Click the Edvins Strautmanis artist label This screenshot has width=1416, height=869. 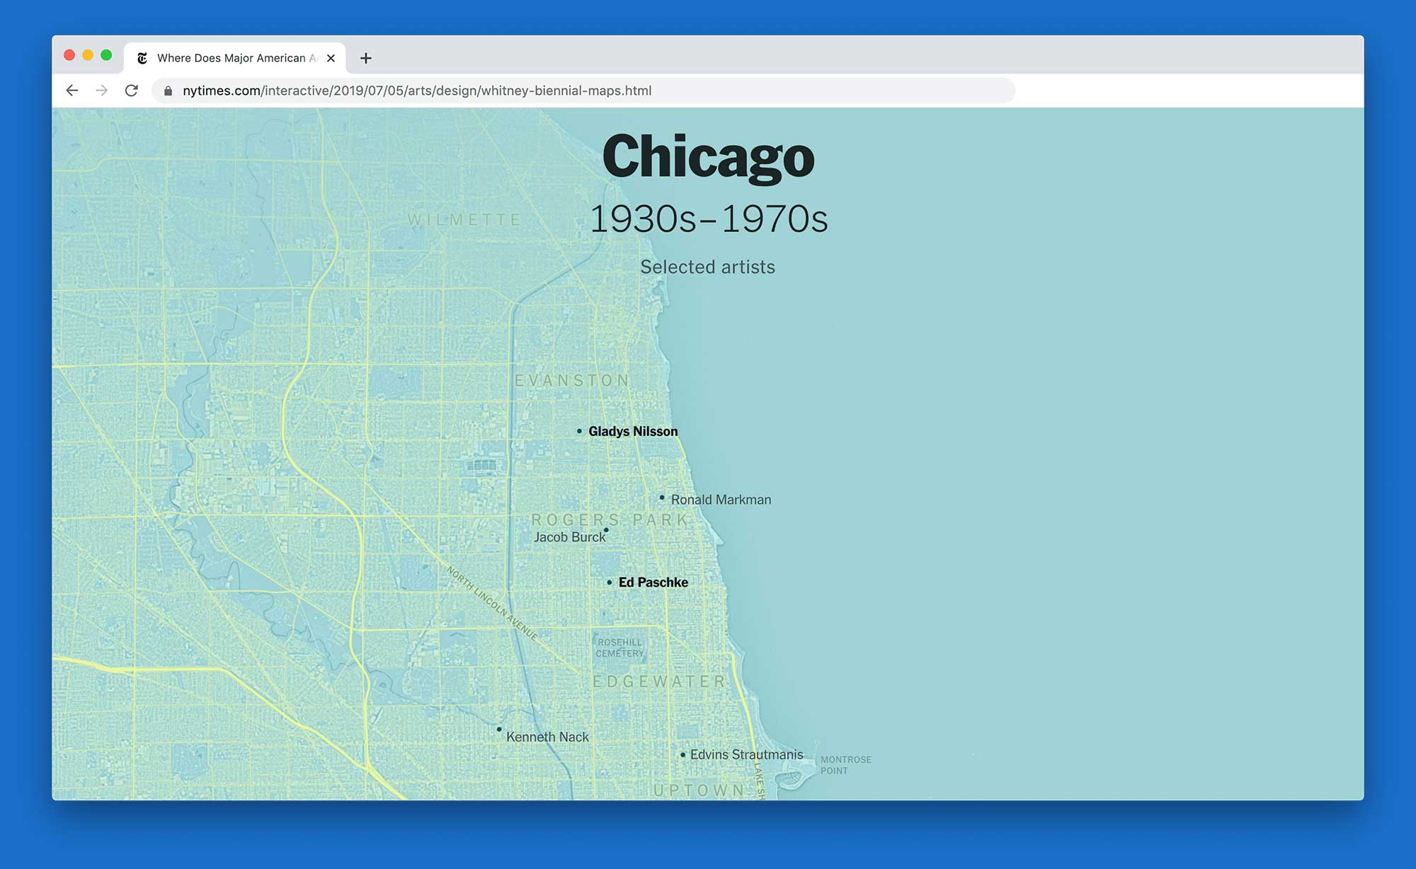click(746, 754)
